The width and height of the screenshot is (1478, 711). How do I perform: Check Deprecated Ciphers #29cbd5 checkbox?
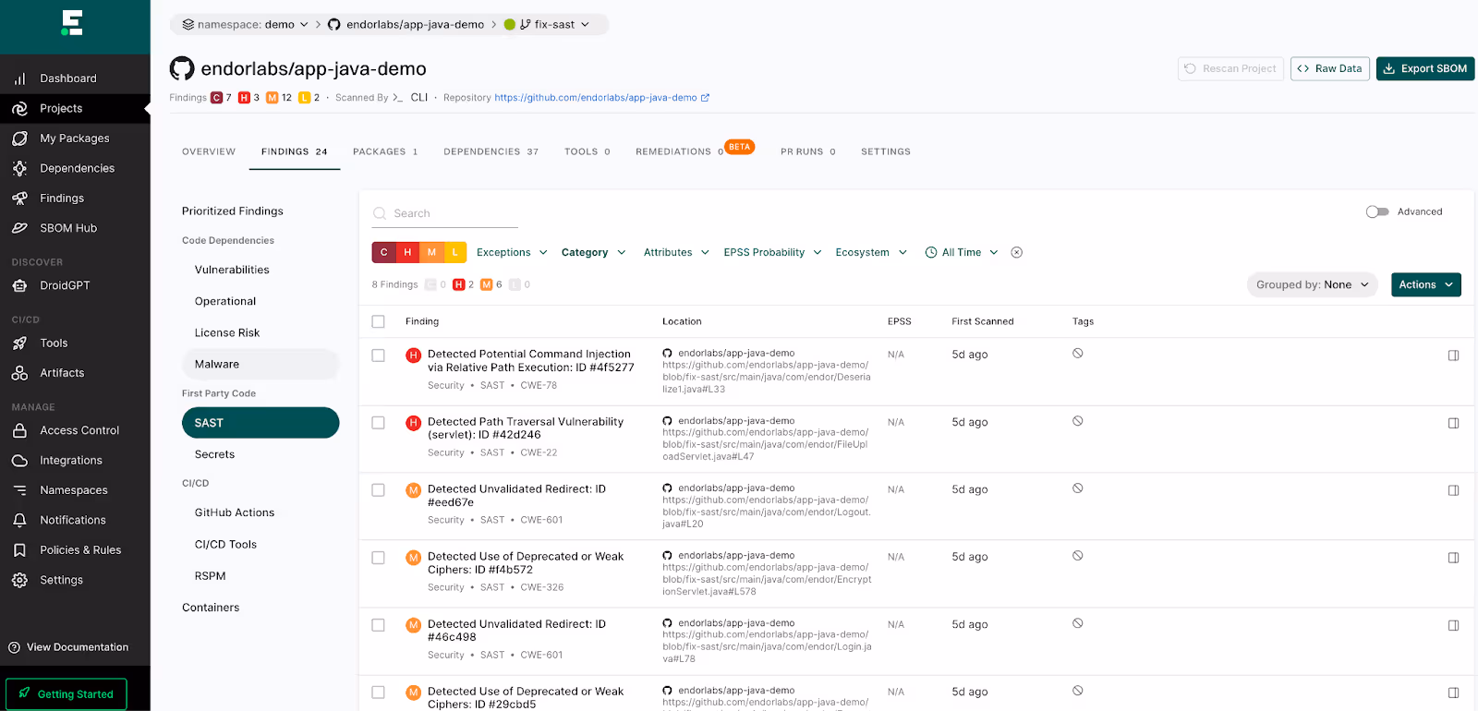click(378, 693)
